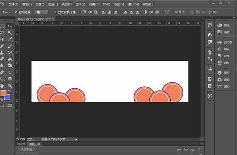Open the 色板 swatches panel
The width and height of the screenshot is (237, 155).
coord(224,32)
